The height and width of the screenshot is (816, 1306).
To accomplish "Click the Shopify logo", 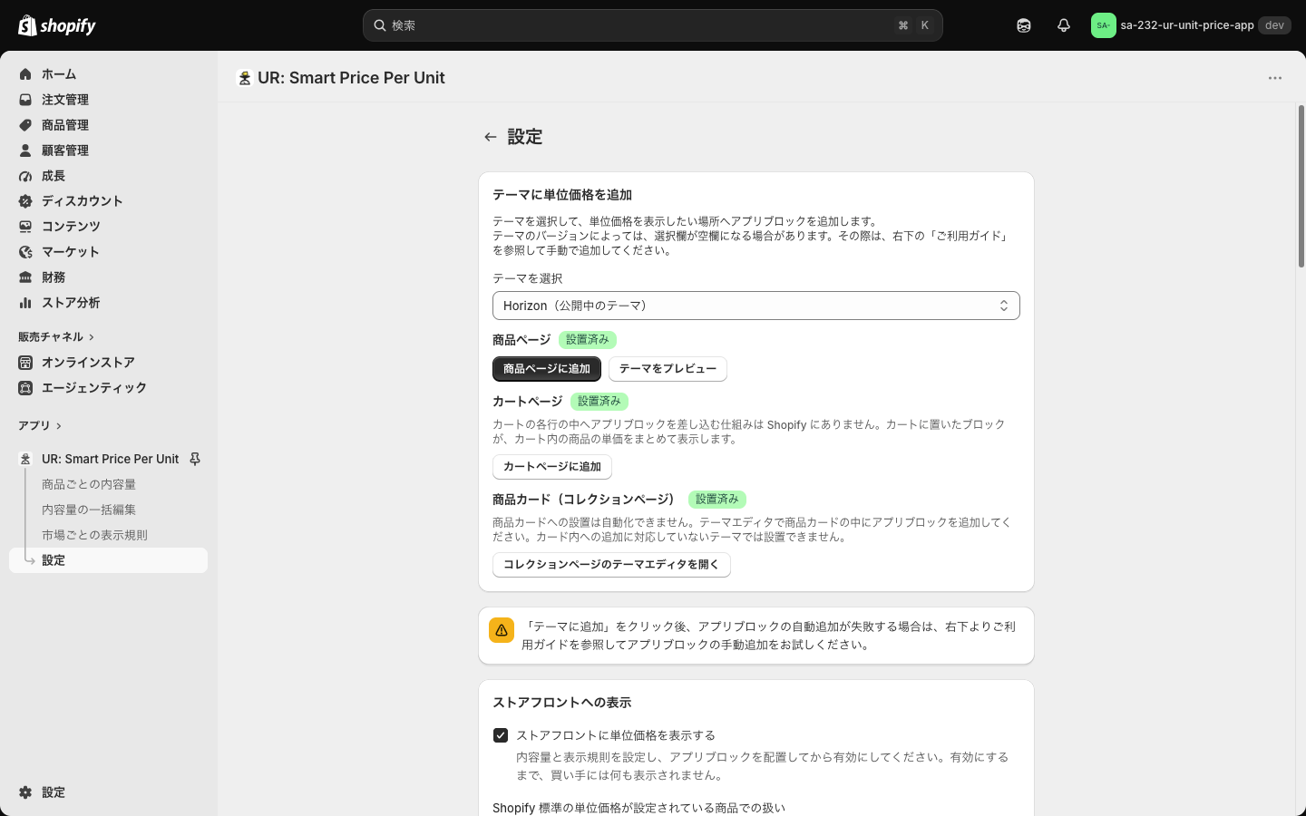I will click(x=57, y=25).
